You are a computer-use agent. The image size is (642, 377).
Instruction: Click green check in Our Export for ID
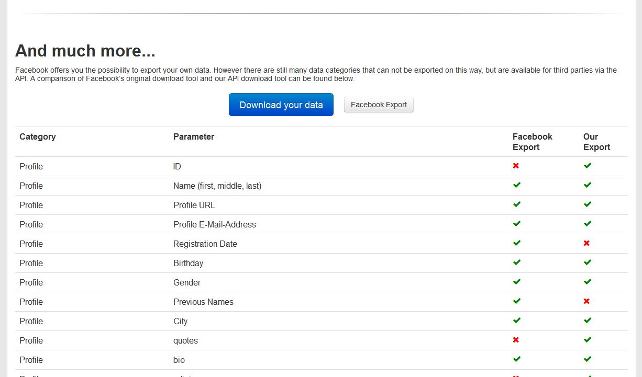[x=588, y=166]
